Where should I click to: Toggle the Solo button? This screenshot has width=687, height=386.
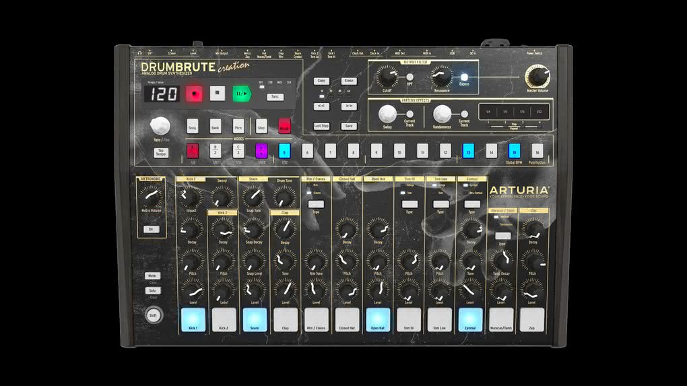152,290
